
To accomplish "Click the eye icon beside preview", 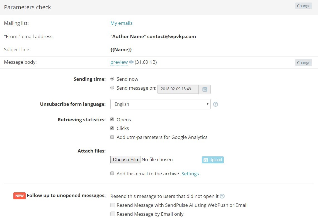I will (x=131, y=62).
